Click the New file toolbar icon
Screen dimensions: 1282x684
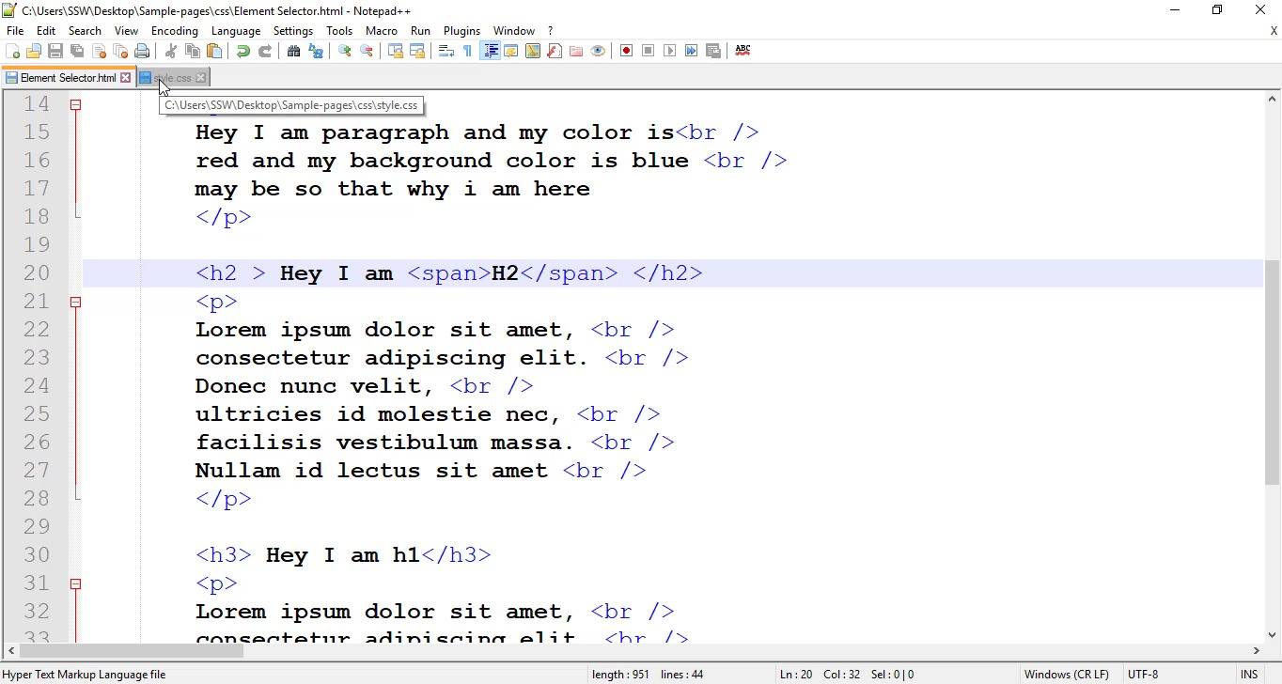(12, 51)
